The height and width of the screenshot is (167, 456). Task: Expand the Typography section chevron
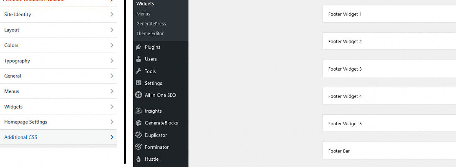(112, 61)
